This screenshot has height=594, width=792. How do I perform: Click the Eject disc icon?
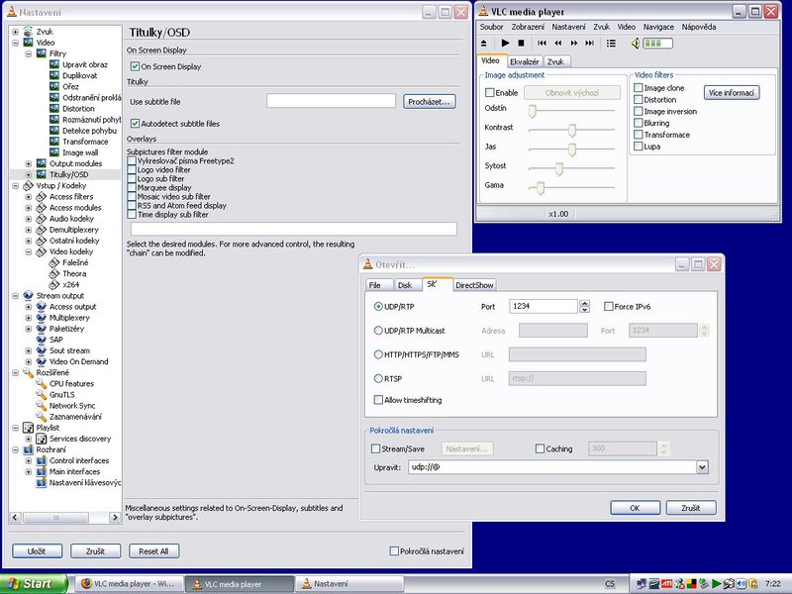484,44
